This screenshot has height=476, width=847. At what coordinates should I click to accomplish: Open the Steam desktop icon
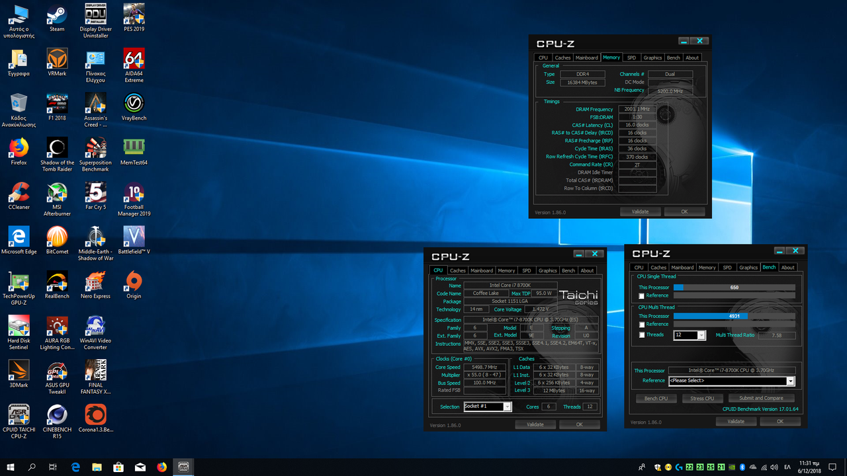pyautogui.click(x=57, y=18)
